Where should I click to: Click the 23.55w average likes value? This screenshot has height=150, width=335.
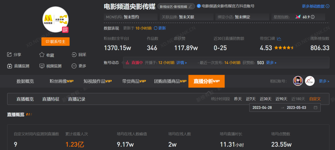pos(281,145)
